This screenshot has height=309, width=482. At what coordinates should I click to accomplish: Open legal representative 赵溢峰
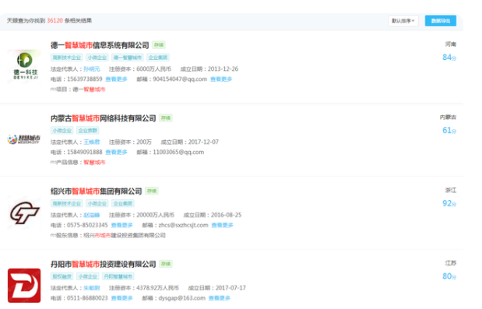92,215
